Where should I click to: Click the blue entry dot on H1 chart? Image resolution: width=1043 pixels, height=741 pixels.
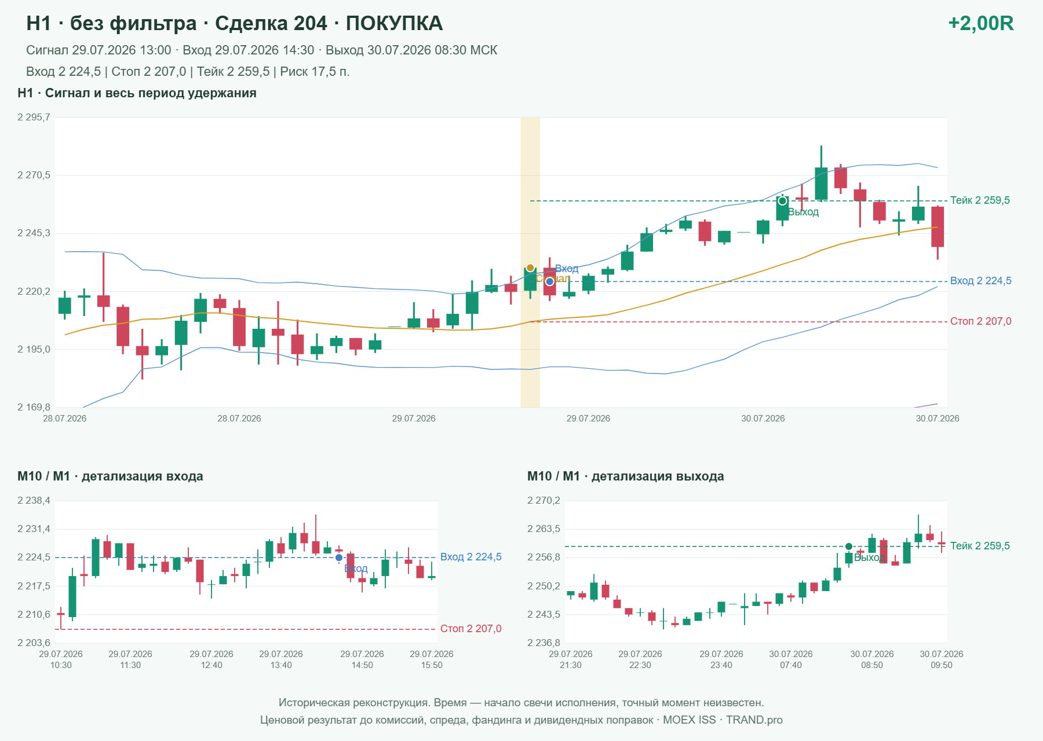click(x=550, y=281)
